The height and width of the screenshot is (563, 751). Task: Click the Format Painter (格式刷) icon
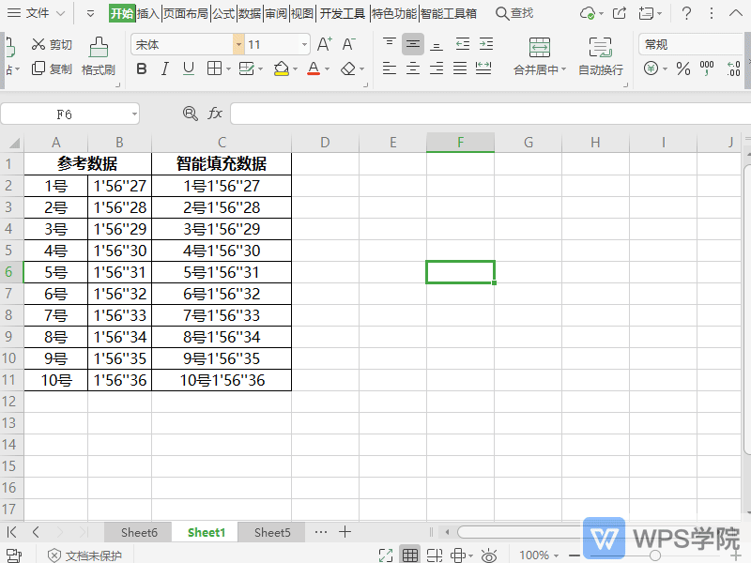[98, 47]
